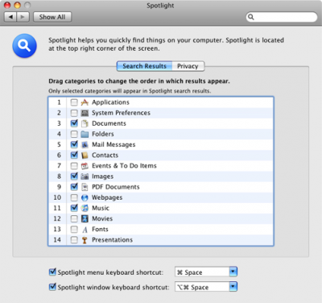
Task: Select the Music row label
Action: 101,208
